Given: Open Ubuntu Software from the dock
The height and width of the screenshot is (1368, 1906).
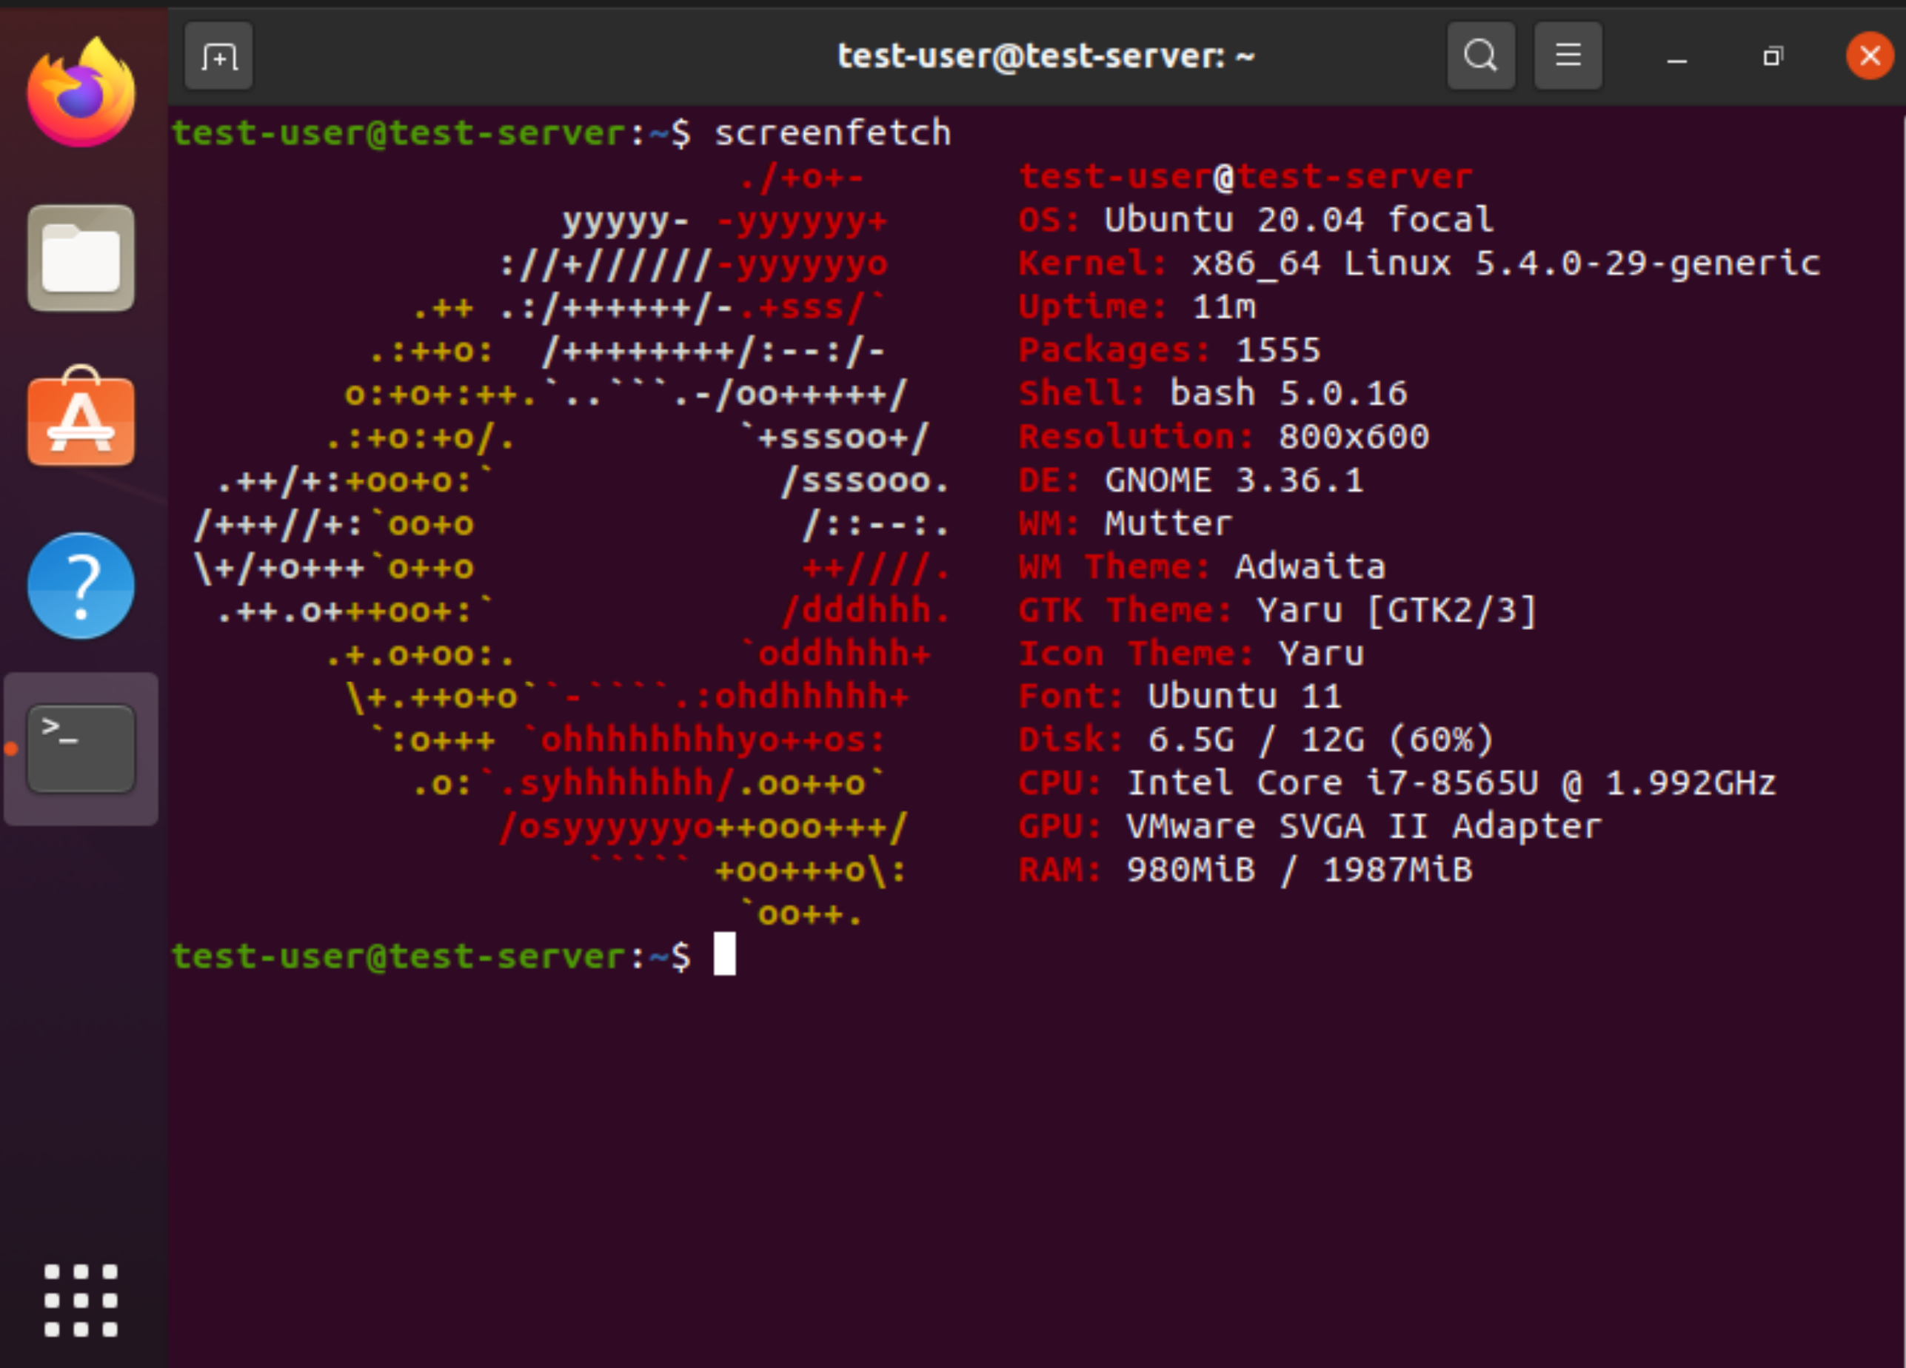Looking at the screenshot, I should [81, 418].
